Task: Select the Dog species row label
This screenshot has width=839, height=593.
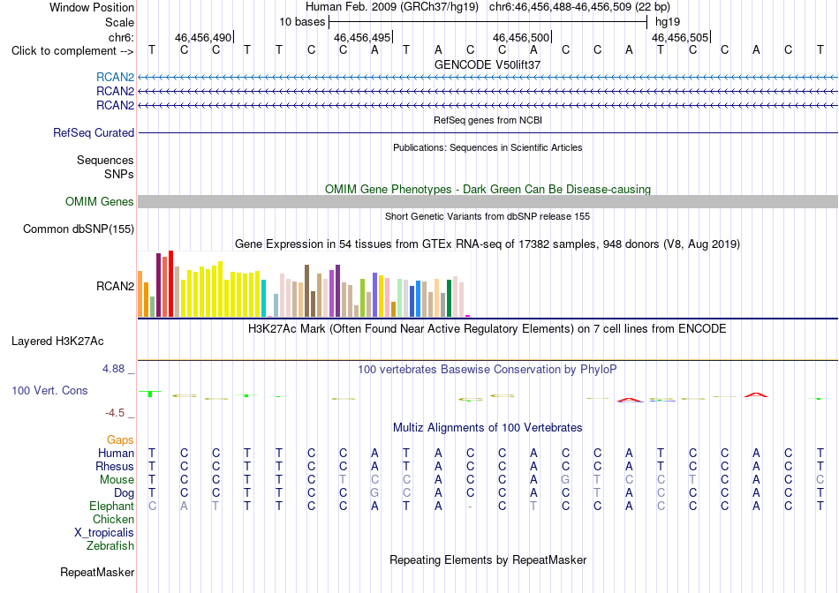Action: [x=124, y=493]
